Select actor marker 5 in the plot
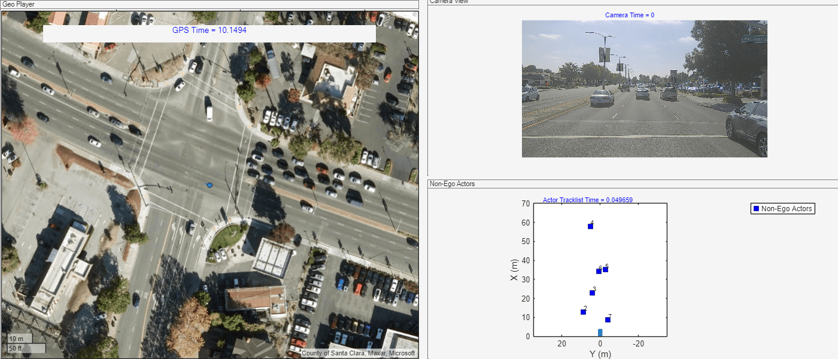838x359 pixels. pyautogui.click(x=605, y=270)
